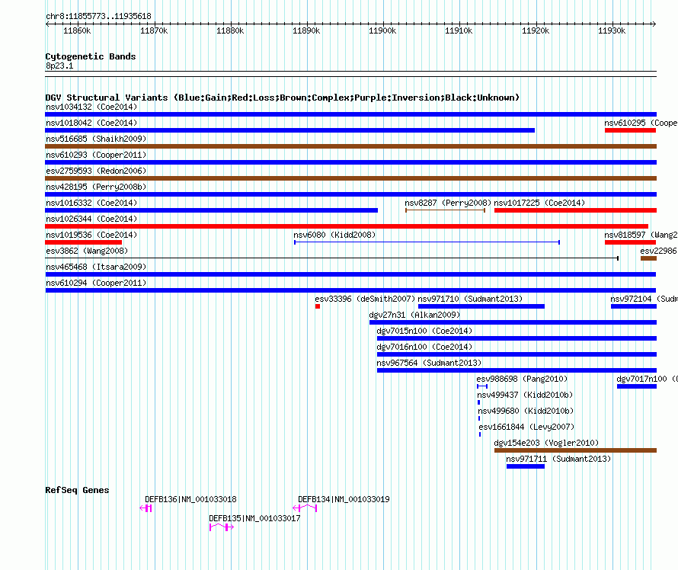
Task: Click the 11910k ruler mark
Action: 459,30
